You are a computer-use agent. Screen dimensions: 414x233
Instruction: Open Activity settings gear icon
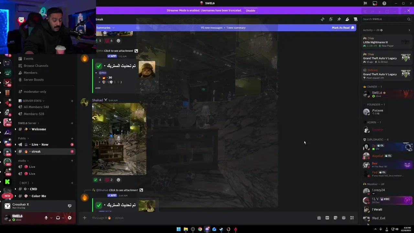381,30
